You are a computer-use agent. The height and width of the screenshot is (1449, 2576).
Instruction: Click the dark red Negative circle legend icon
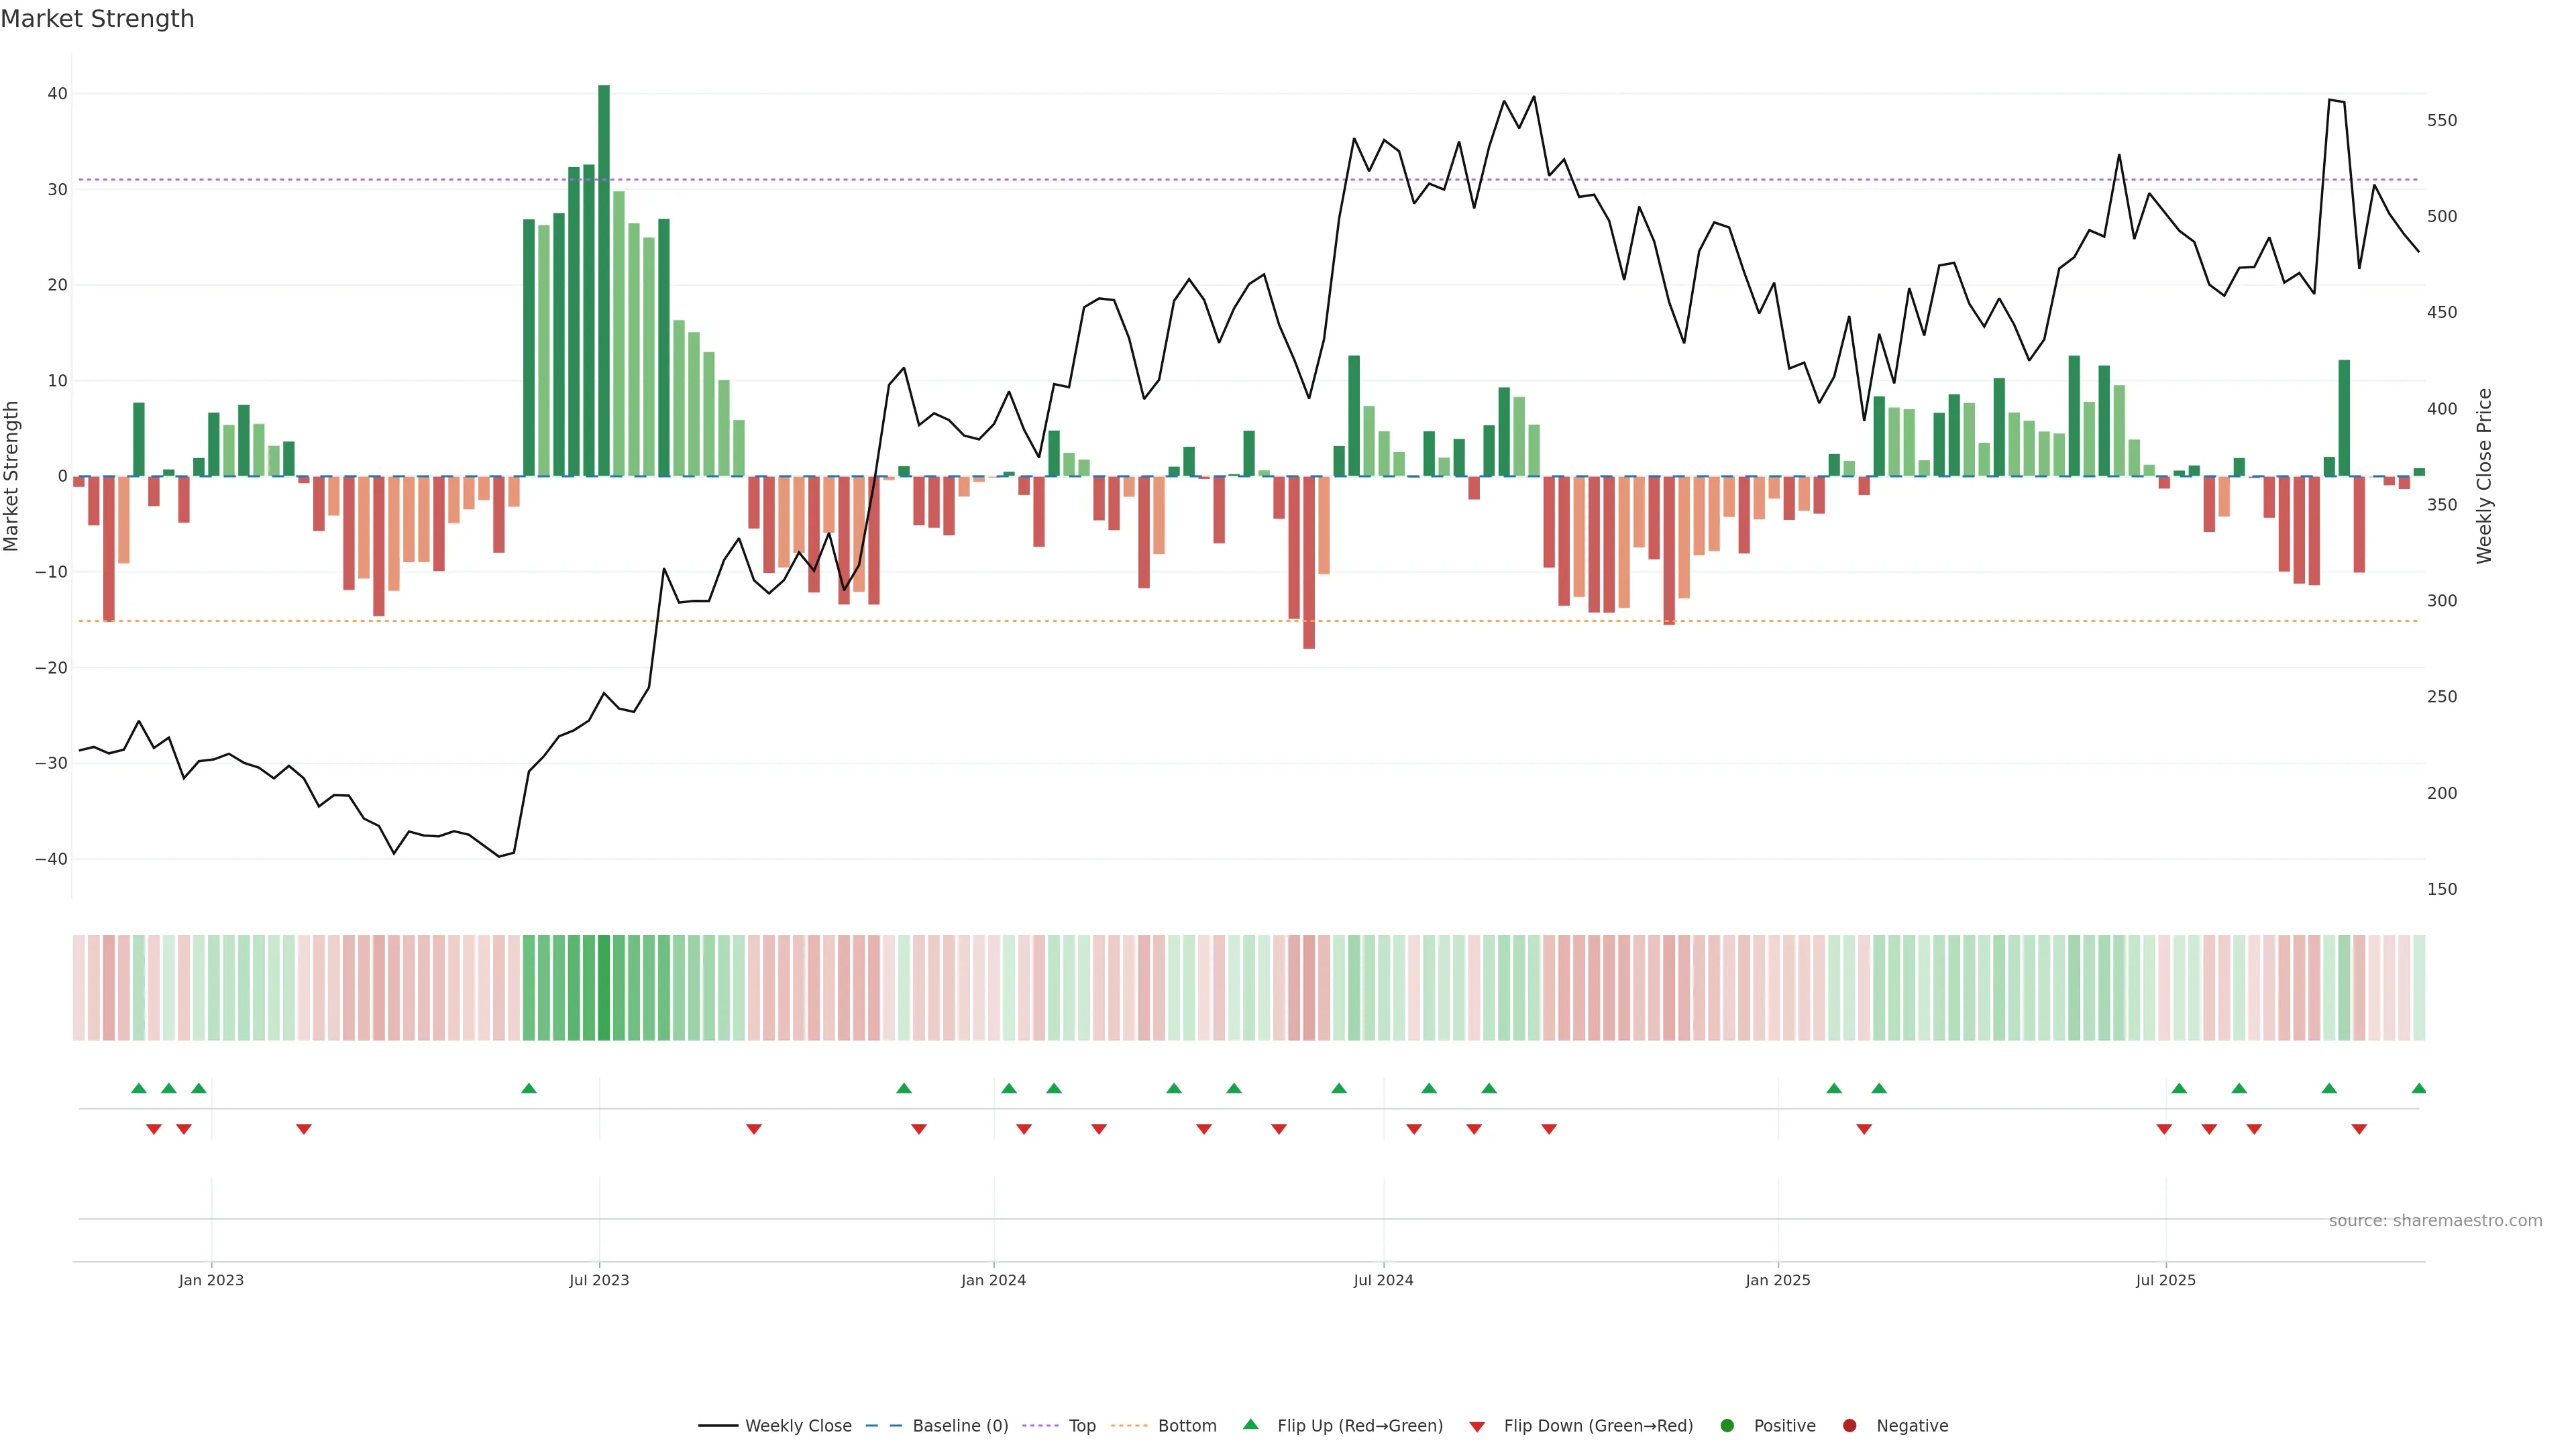[1849, 1426]
